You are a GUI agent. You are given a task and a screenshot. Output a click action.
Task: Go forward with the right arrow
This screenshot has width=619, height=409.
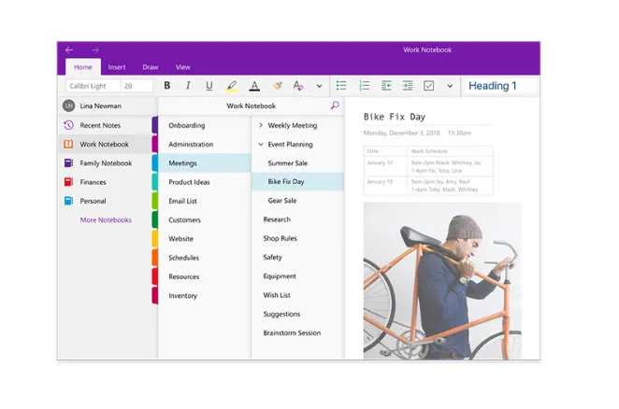pyautogui.click(x=95, y=49)
